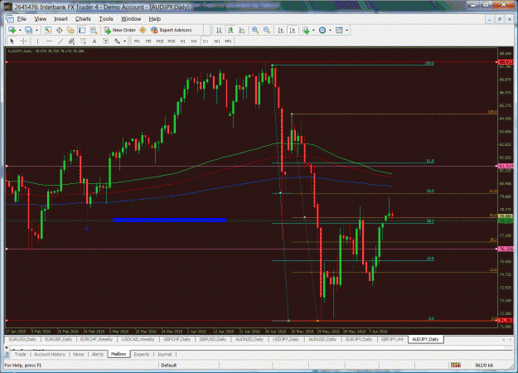518x373 pixels.
Task: Open the File menu
Action: coord(22,19)
